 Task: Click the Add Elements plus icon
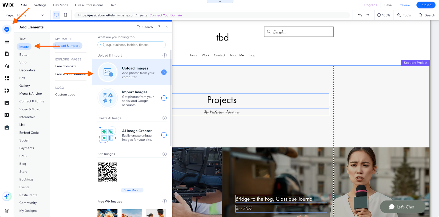(7, 29)
